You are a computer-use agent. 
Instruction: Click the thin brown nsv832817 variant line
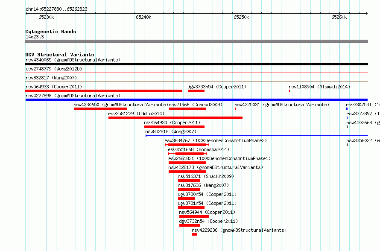click(196, 82)
